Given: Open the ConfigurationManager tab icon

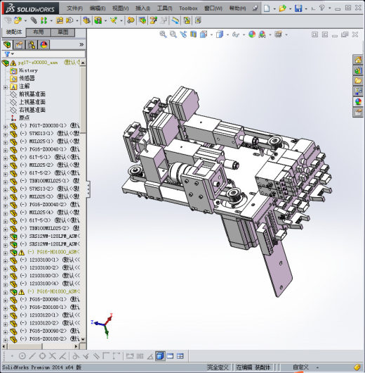Looking at the screenshot, I should (x=32, y=45).
